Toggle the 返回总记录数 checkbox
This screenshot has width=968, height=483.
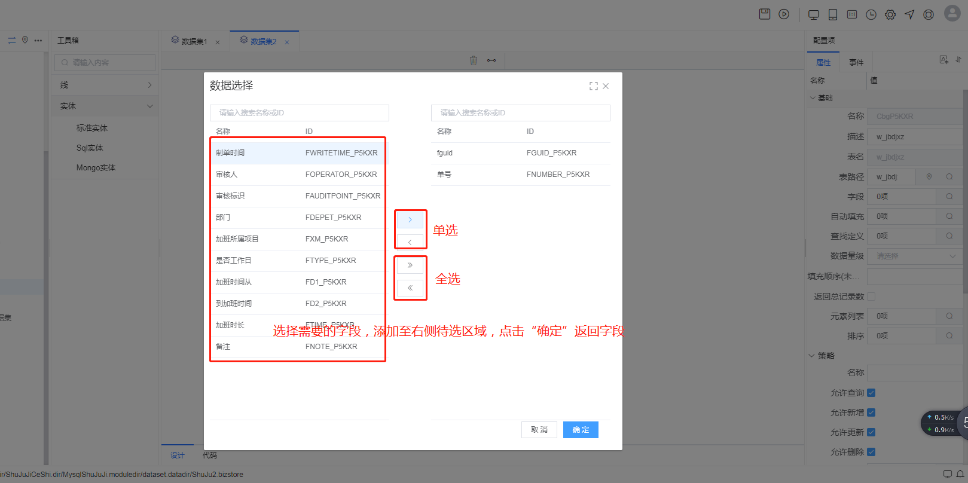[x=871, y=296]
